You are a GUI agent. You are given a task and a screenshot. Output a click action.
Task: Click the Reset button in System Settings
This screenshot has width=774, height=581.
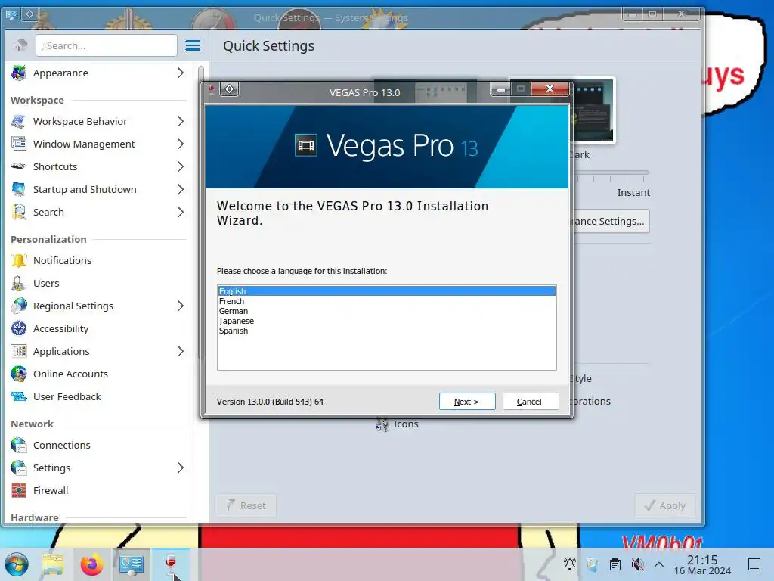pos(246,505)
